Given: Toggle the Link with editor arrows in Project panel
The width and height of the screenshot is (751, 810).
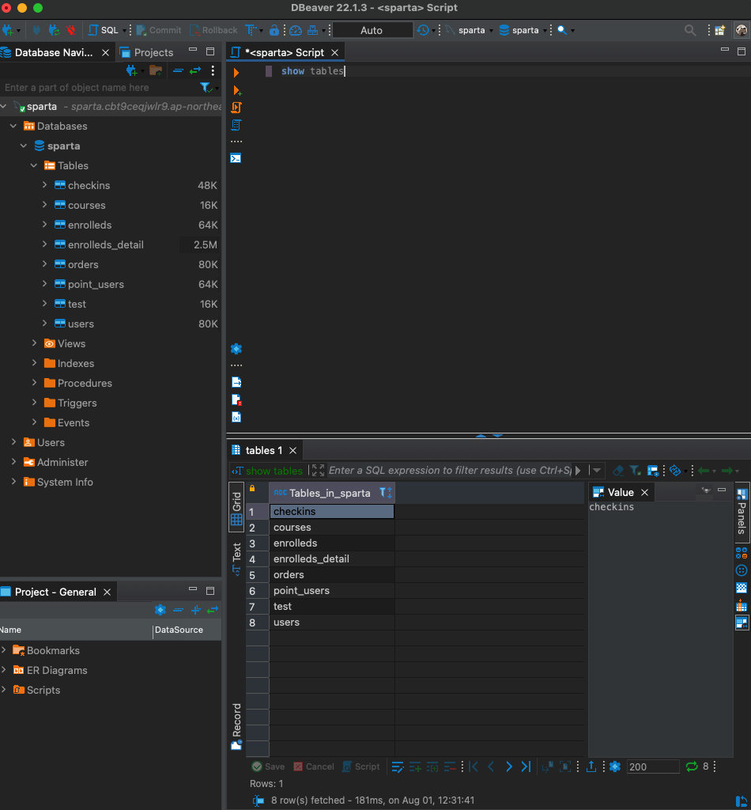Looking at the screenshot, I should pos(212,610).
